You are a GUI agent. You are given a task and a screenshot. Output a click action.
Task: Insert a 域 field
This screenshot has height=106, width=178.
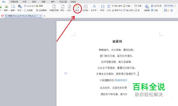pyautogui.click(x=137, y=10)
